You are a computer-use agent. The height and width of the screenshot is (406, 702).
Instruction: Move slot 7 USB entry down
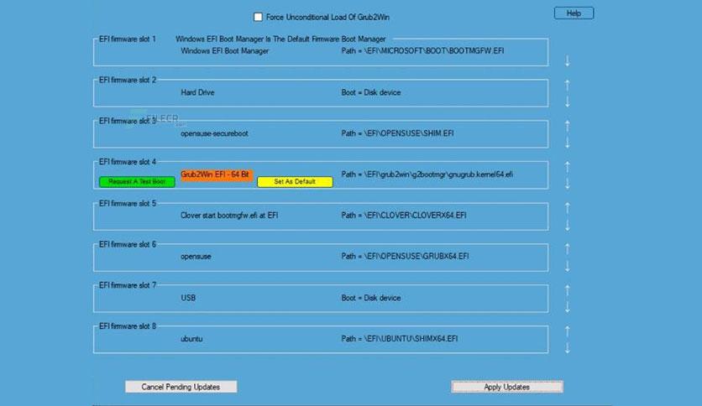[x=568, y=307]
